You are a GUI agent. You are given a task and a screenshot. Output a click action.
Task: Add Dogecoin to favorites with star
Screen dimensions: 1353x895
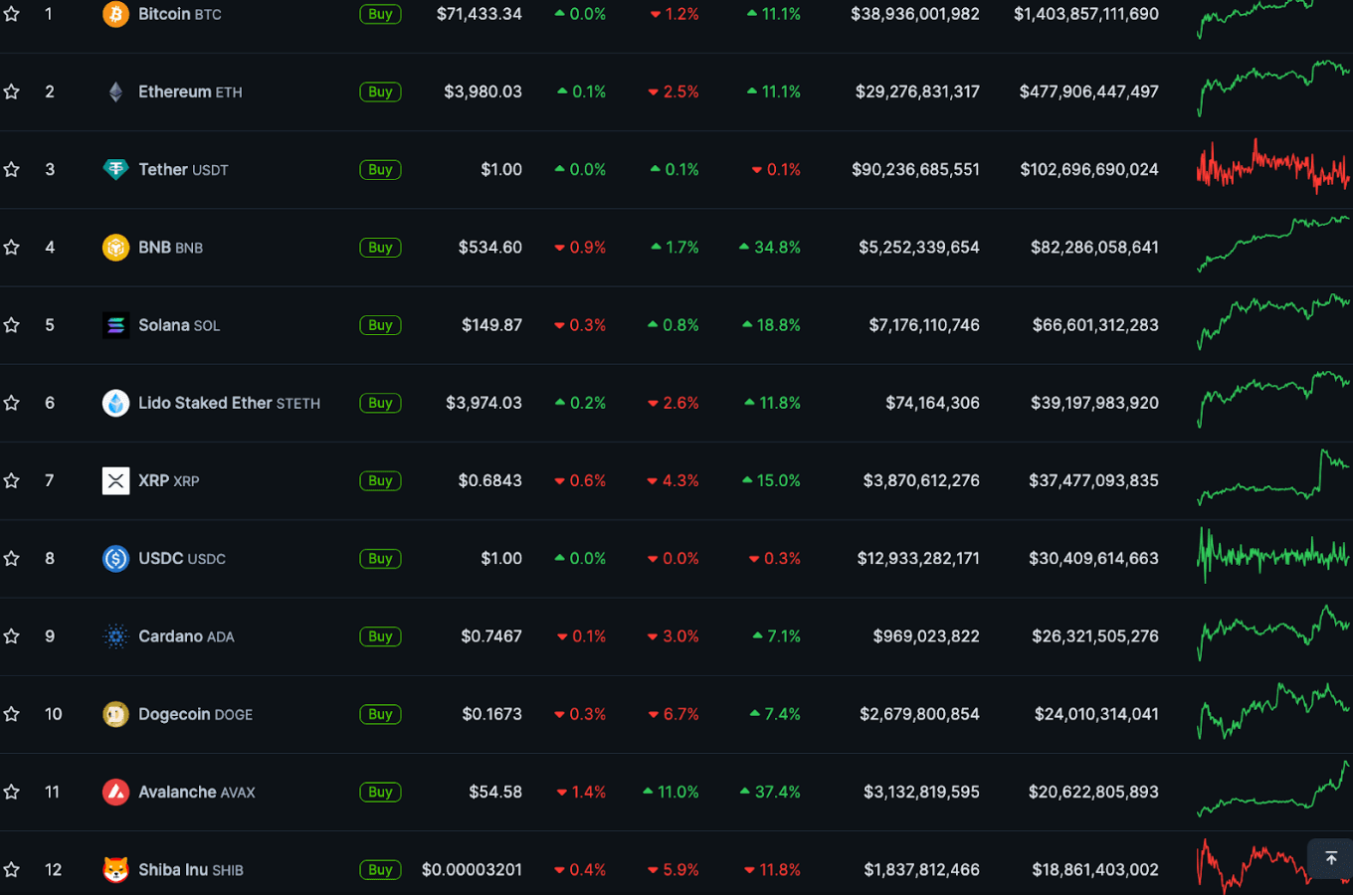point(12,714)
